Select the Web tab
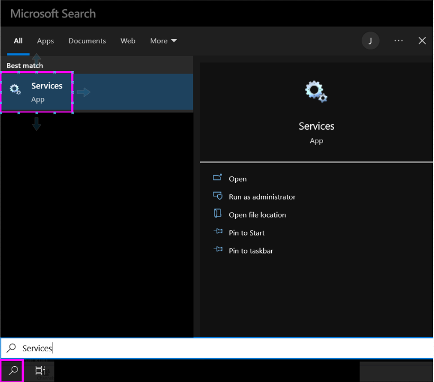434x382 pixels. tap(128, 41)
